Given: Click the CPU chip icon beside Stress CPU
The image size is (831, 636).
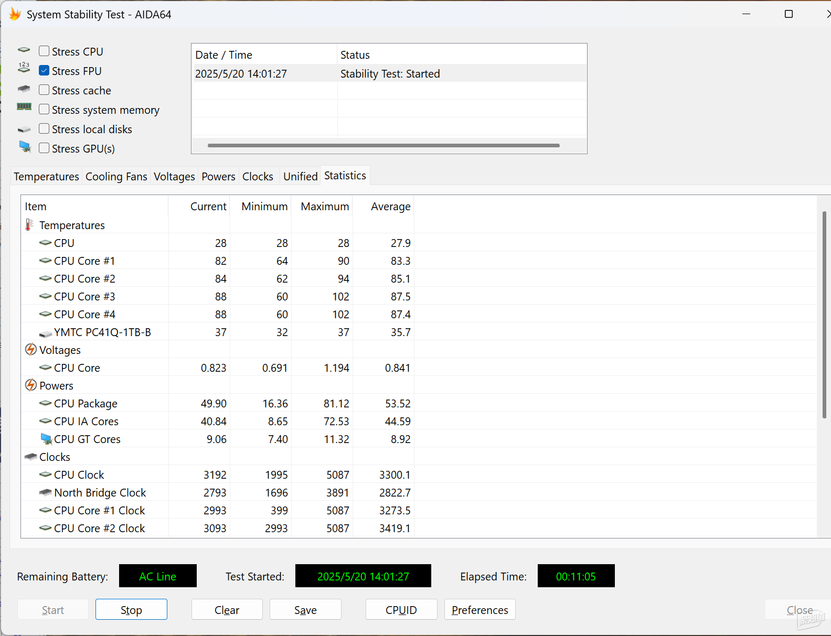Looking at the screenshot, I should point(24,50).
